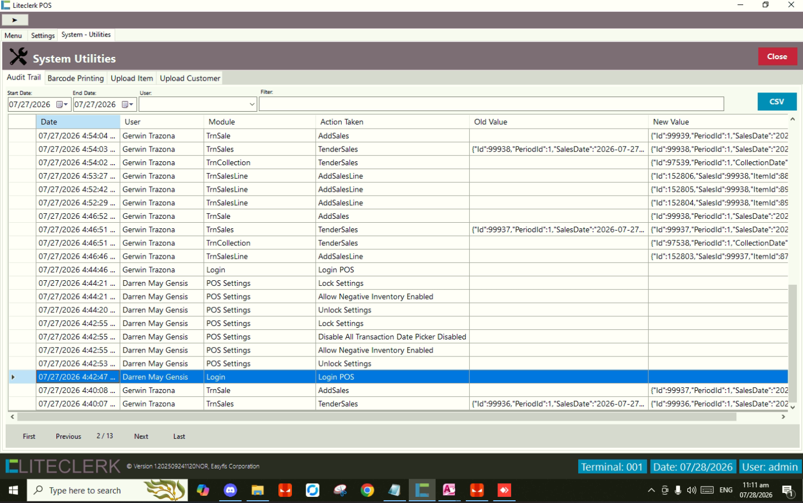Open End Date calendar picker
The height and width of the screenshot is (503, 803).
pyautogui.click(x=125, y=104)
